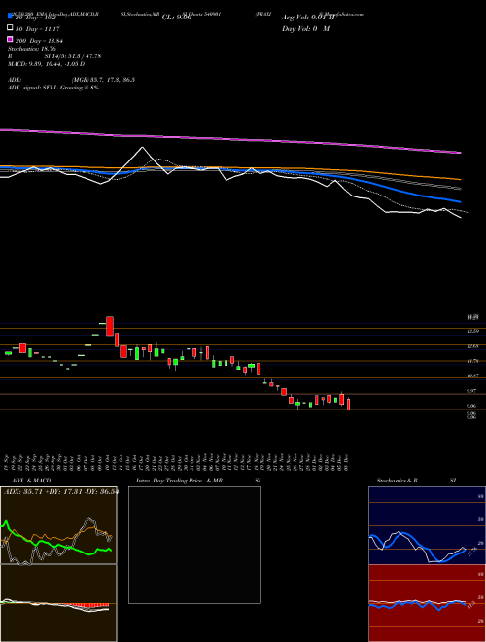Click the white 50 Day legend swatch
This screenshot has height=642, width=486.
[x=10, y=28]
